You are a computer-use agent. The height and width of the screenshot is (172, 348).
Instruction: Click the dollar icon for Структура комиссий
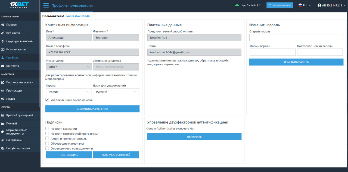tap(3, 41)
